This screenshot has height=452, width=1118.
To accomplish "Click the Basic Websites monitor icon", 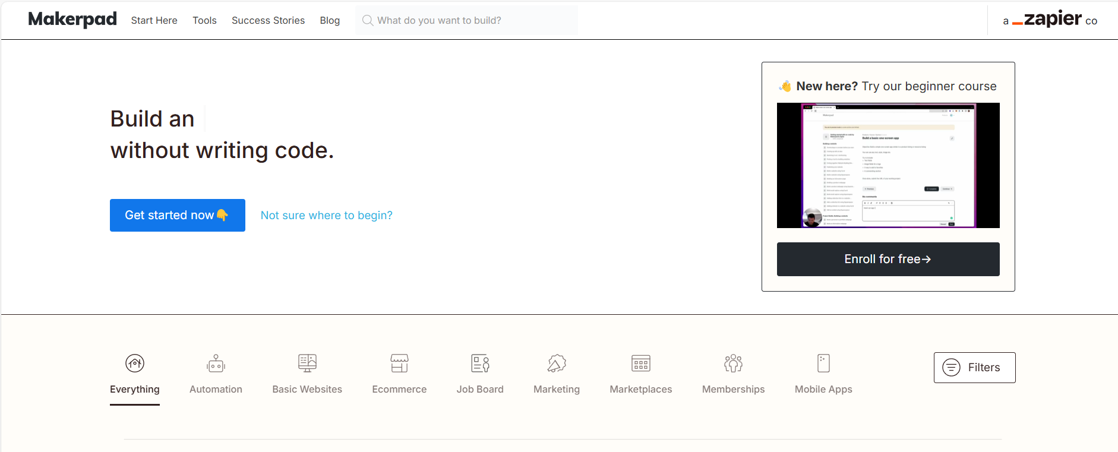I will point(307,363).
